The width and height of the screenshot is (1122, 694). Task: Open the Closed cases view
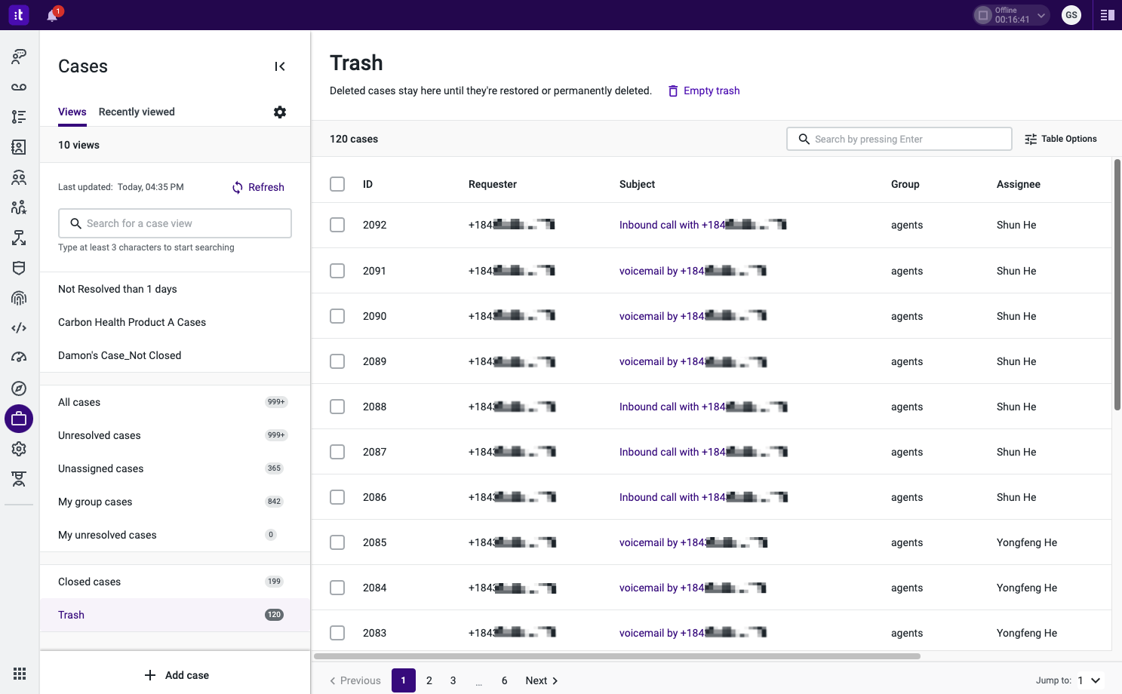175,582
